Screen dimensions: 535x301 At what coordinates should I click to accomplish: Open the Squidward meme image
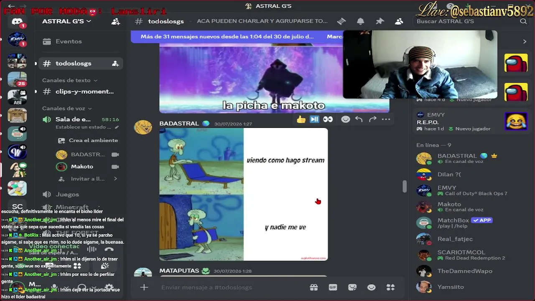[244, 194]
